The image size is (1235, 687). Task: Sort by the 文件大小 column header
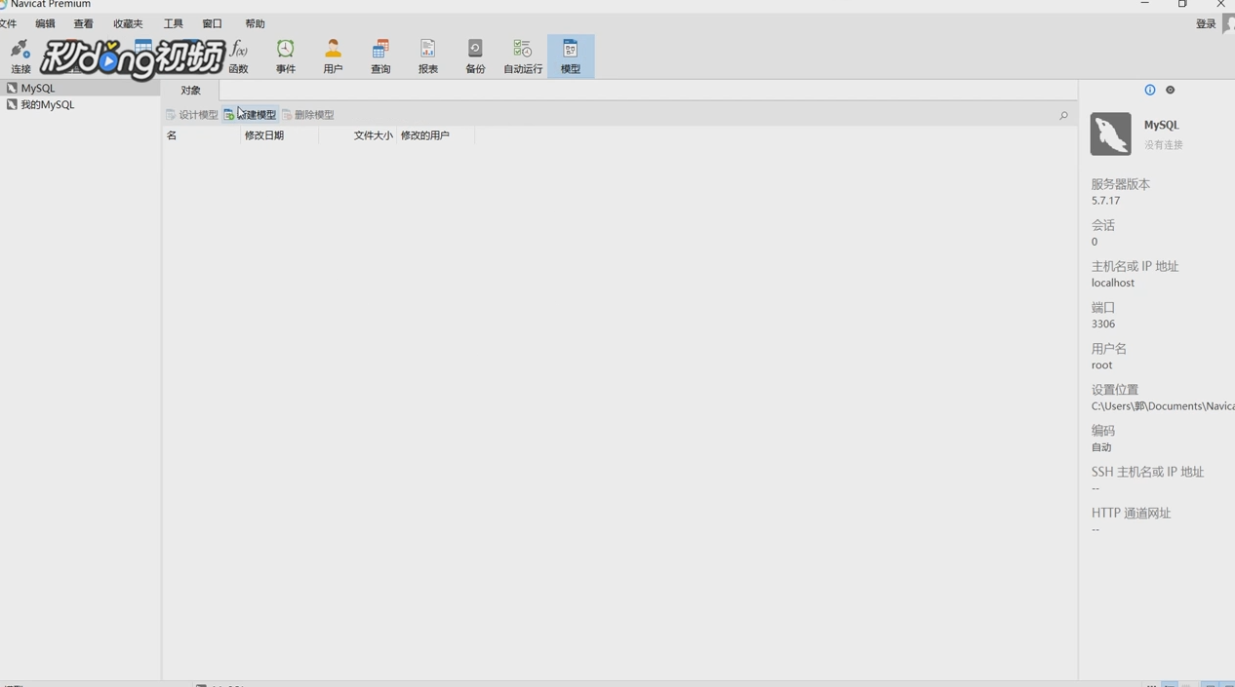357,135
